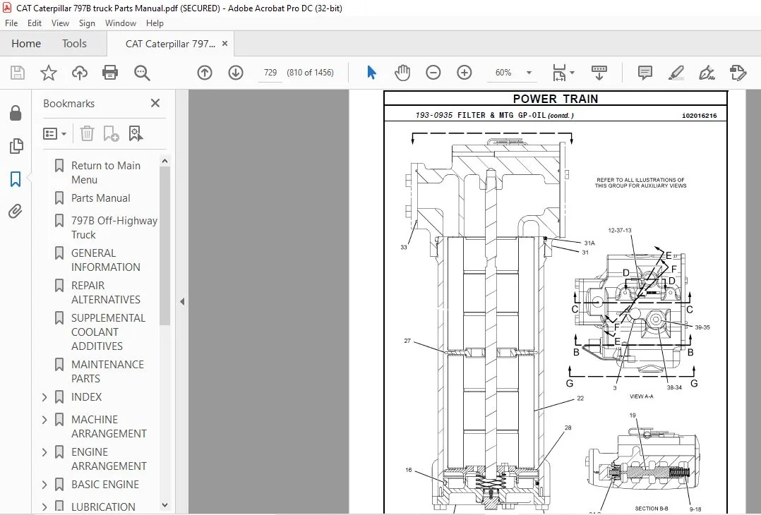Screen dimensions: 761x515
Task: Delete selected bookmark with trash icon
Action: point(87,133)
